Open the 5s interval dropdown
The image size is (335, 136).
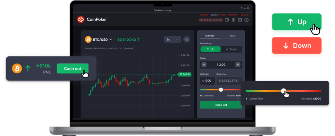click(x=173, y=39)
